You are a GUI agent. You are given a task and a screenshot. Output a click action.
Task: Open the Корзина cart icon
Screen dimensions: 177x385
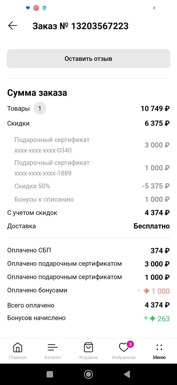click(x=88, y=348)
